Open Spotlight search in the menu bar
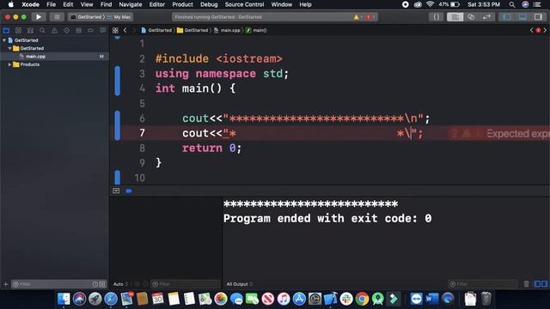The height and width of the screenshot is (309, 550). pos(512,4)
